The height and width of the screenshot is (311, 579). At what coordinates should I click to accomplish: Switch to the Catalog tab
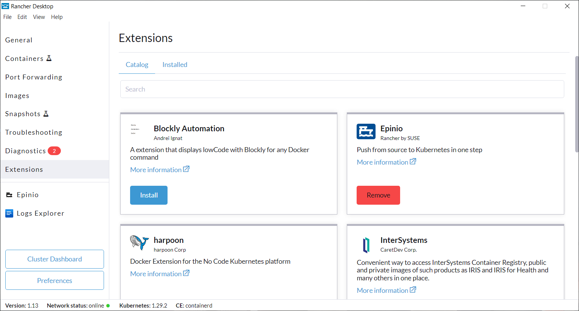(x=137, y=65)
